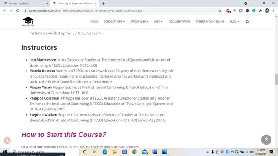Open File Explorer from taskbar

[x=115, y=152]
